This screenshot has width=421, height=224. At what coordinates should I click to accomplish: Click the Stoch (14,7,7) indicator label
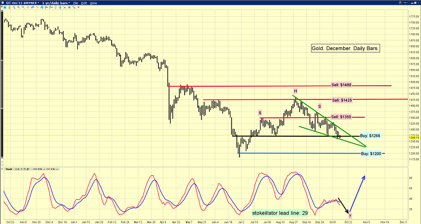point(16,169)
